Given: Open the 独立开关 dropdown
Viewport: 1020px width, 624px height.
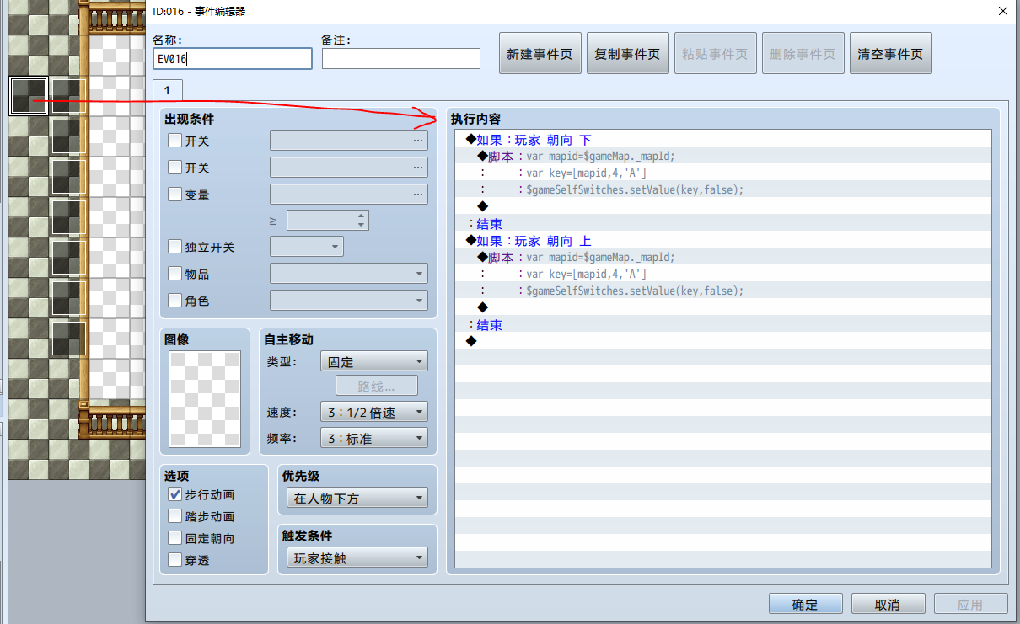Looking at the screenshot, I should 307,247.
